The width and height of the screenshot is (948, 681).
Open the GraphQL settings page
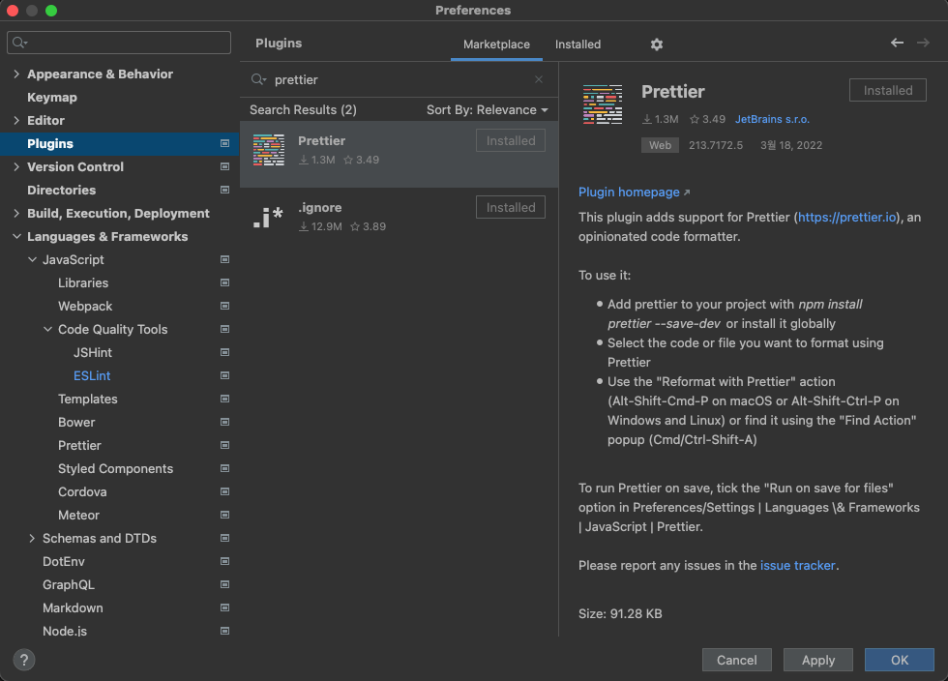click(69, 584)
